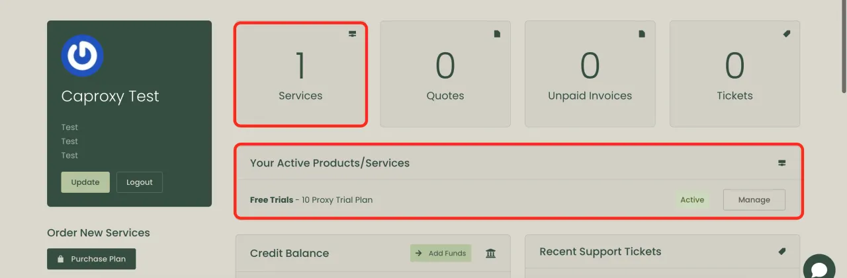Log out using the Logout button
This screenshot has height=278, width=847.
pos(139,182)
